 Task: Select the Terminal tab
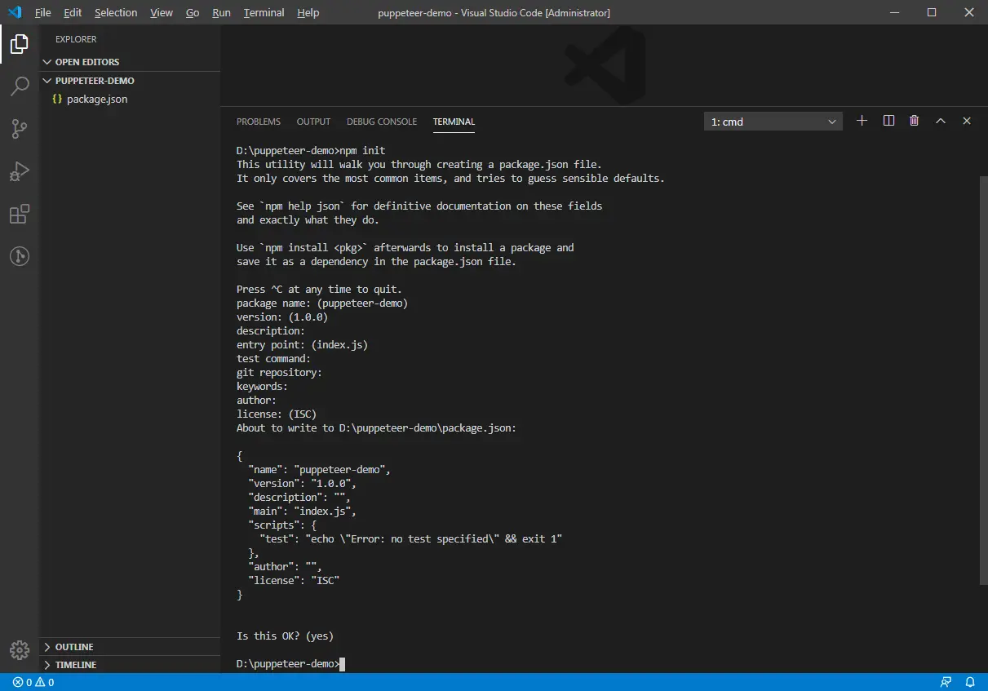click(454, 122)
